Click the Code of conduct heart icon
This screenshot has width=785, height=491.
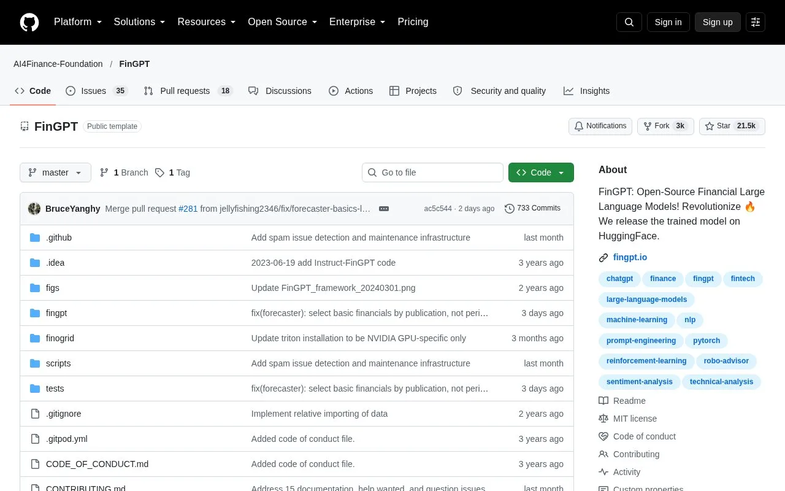[x=603, y=436]
